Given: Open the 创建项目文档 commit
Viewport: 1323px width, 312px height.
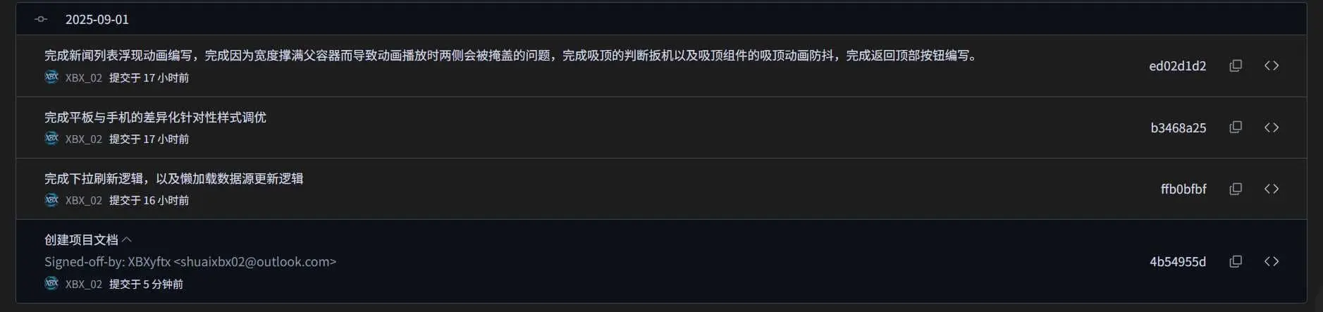Looking at the screenshot, I should (x=81, y=240).
